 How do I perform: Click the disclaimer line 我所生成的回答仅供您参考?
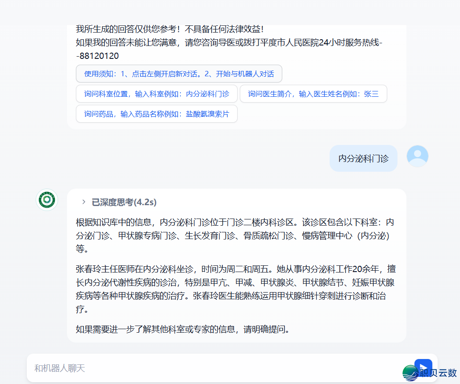point(170,29)
